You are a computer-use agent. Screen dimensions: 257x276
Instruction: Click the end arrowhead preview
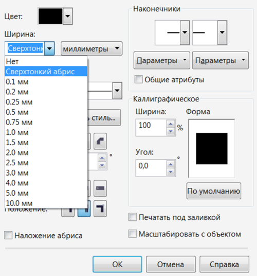click(205, 32)
